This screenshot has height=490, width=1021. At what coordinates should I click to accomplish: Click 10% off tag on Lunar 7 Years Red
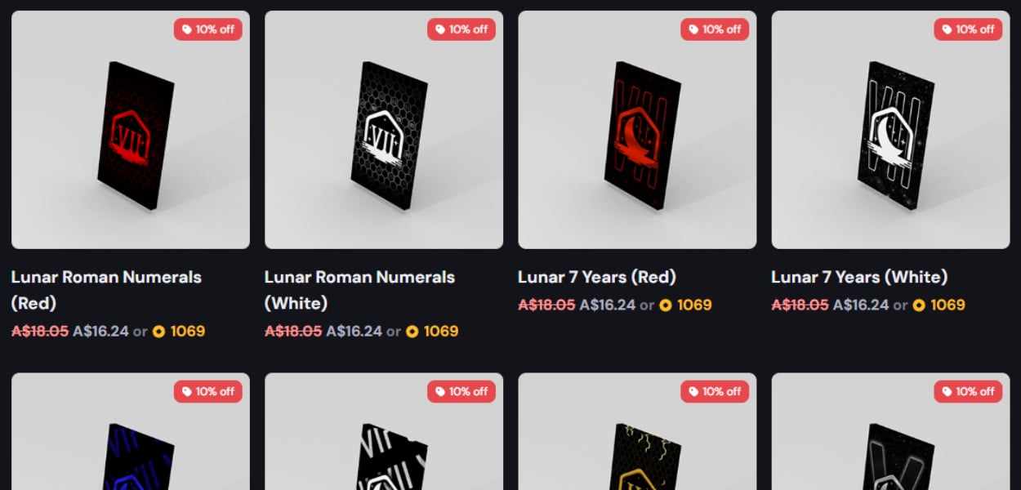715,29
